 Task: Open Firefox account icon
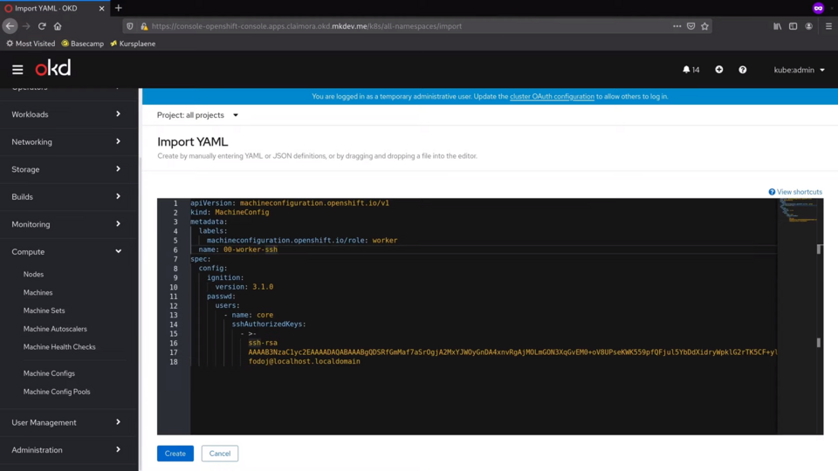pos(809,26)
